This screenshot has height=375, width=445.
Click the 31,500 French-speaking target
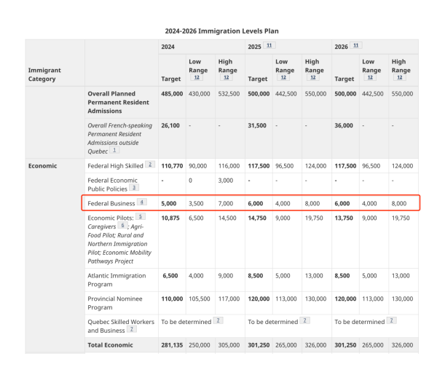tap(257, 125)
